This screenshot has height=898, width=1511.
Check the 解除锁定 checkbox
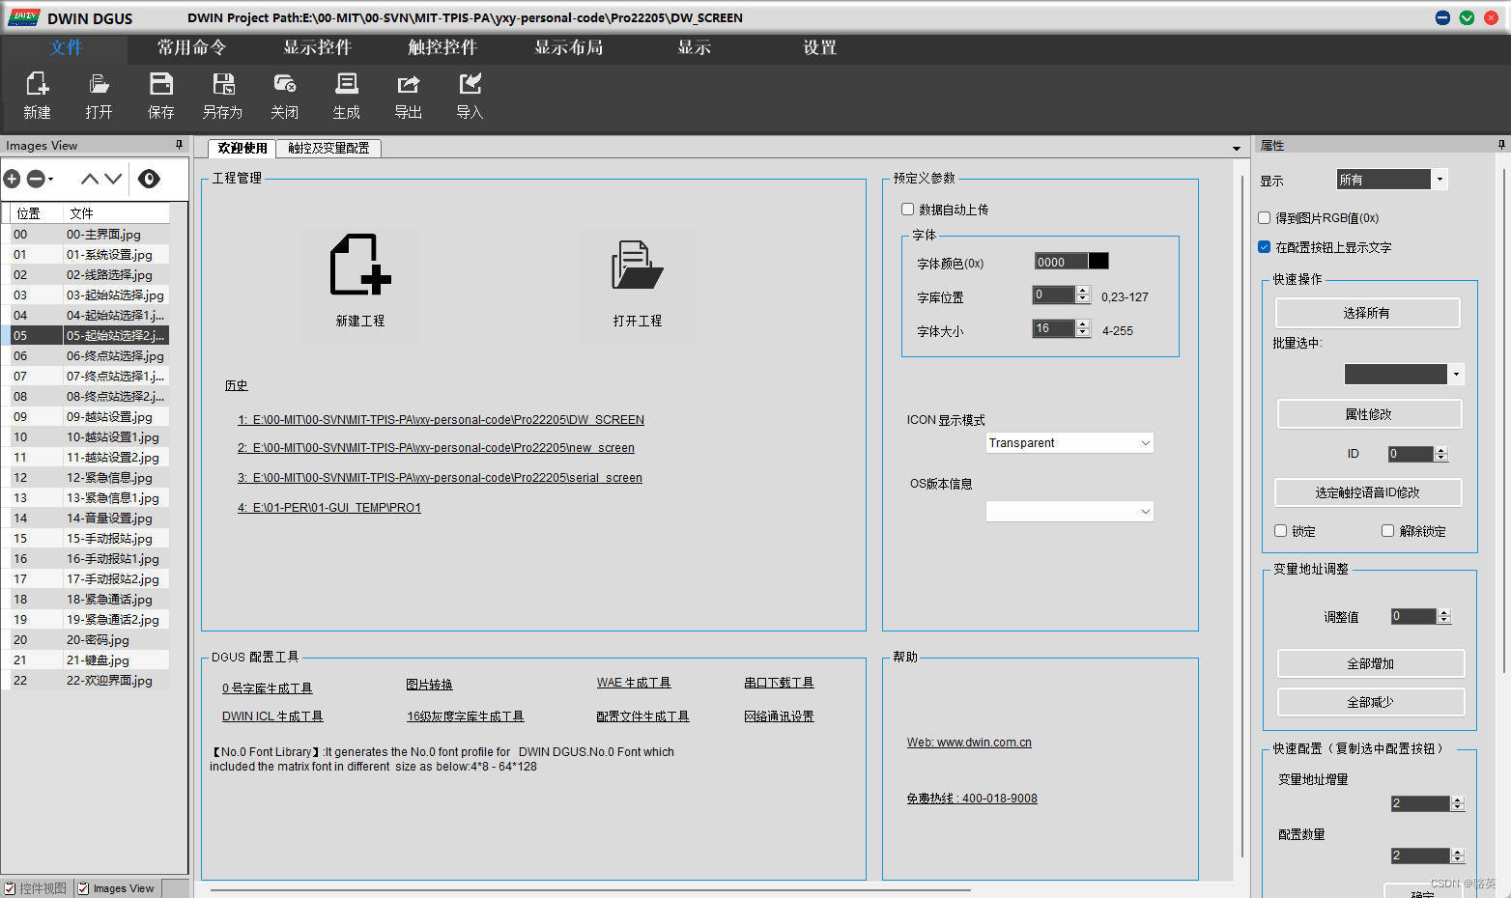point(1387,530)
